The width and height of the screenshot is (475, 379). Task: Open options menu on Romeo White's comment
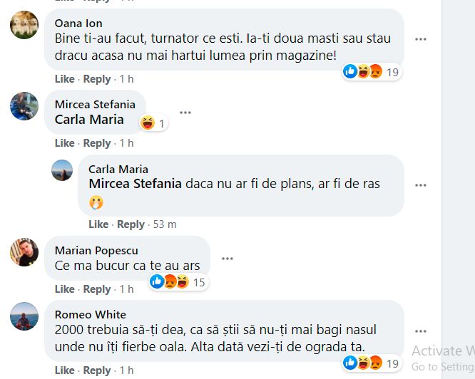[x=421, y=331]
